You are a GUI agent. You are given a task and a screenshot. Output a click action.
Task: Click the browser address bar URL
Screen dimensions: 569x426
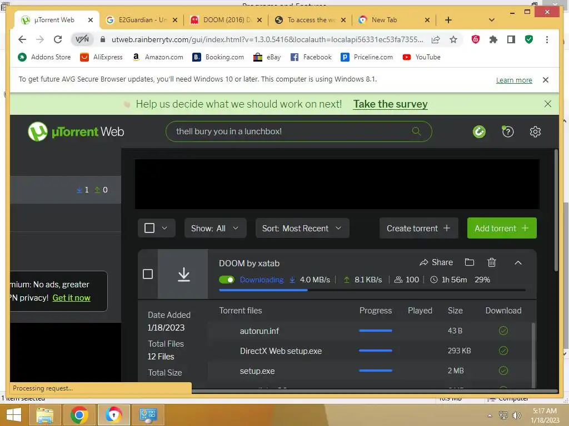click(267, 39)
